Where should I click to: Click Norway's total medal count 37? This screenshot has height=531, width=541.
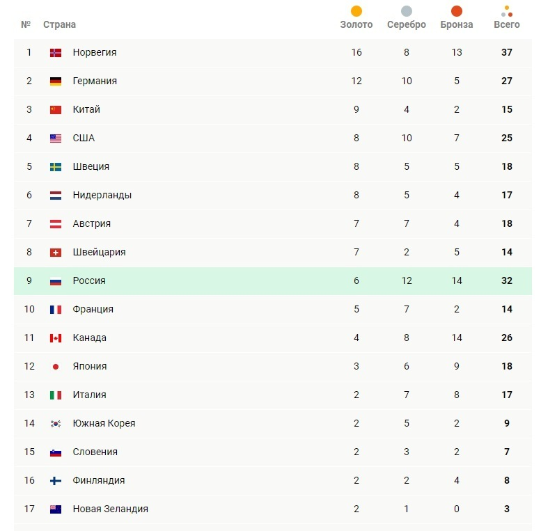(x=507, y=53)
